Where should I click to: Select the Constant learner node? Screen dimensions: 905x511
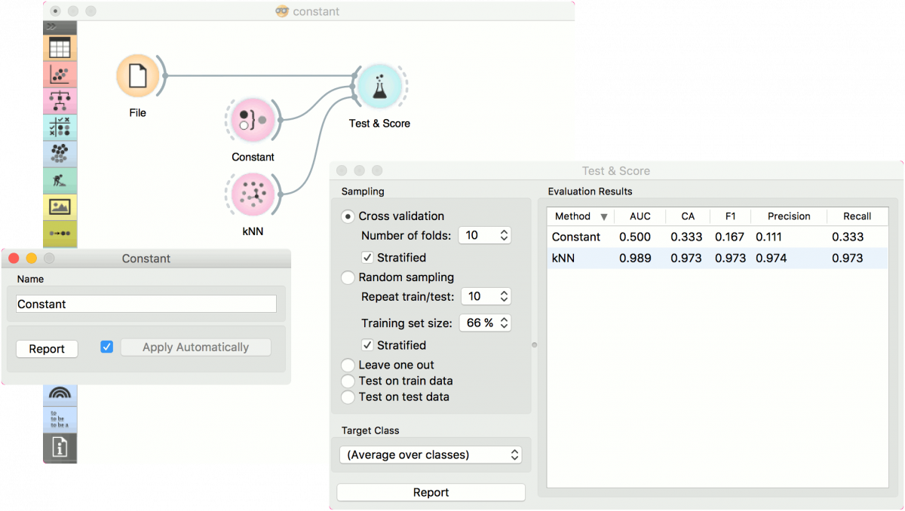252,121
